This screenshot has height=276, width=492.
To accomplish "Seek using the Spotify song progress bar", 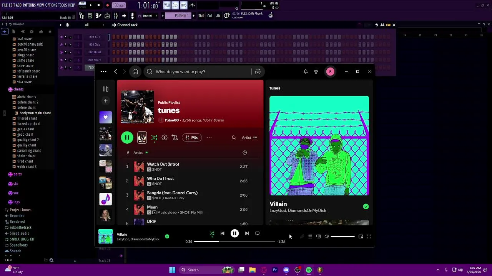I will click(235, 242).
